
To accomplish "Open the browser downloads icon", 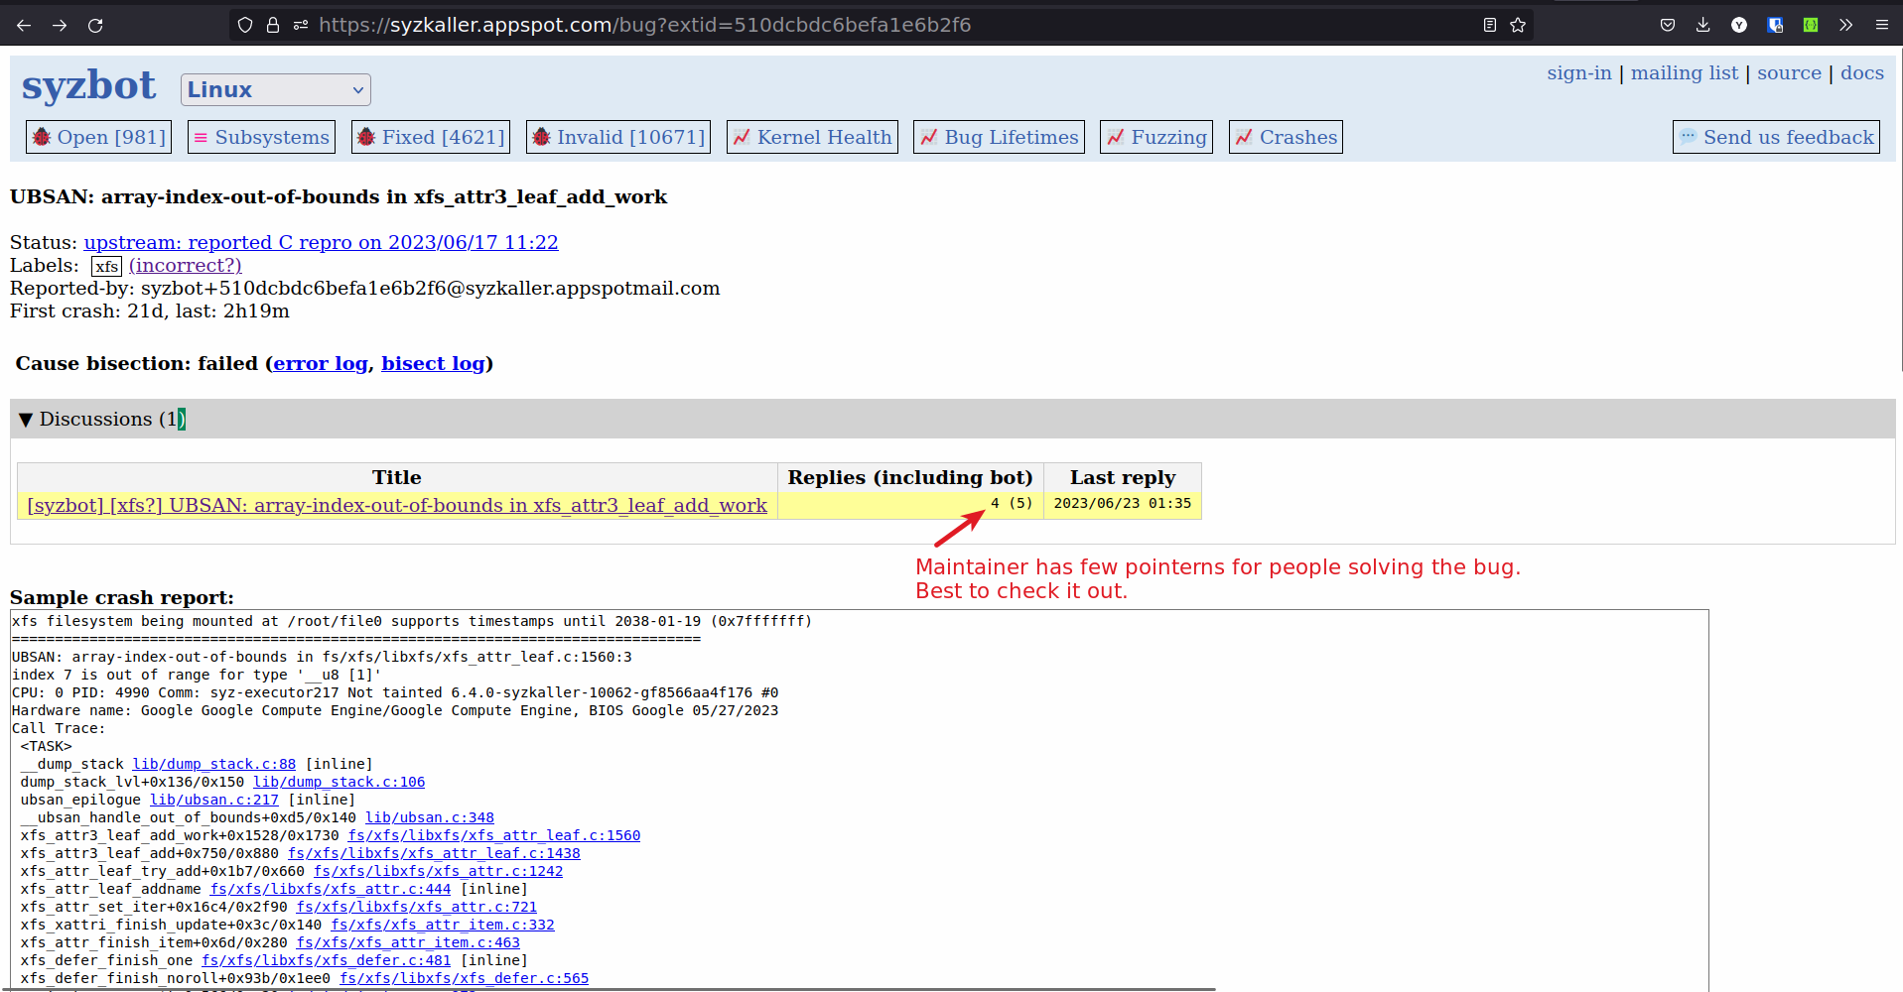I will [x=1702, y=25].
